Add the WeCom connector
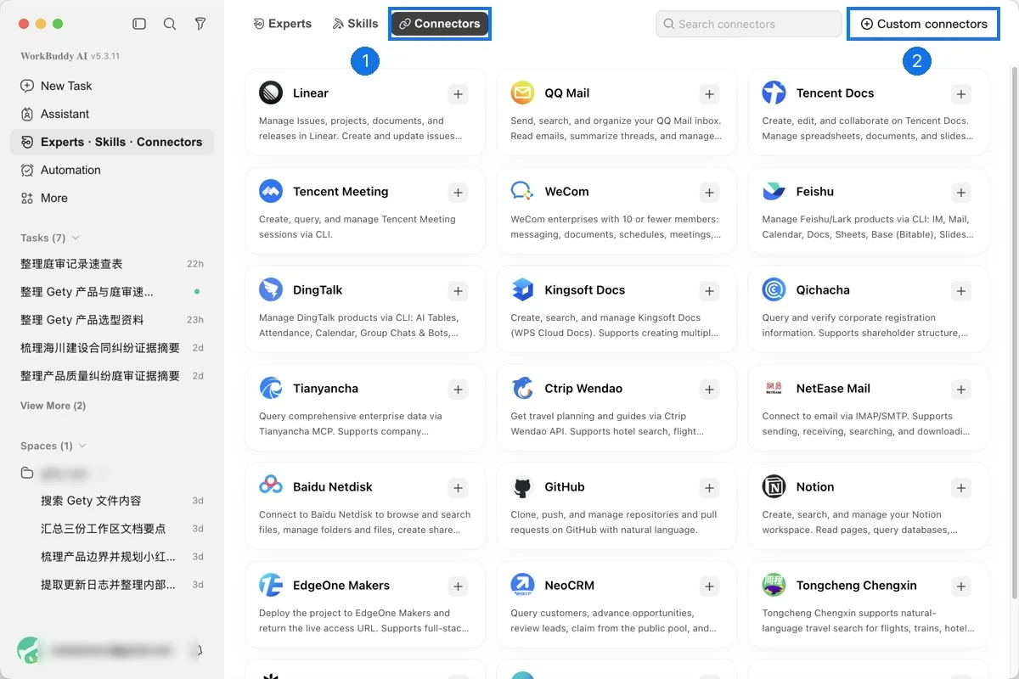Image resolution: width=1019 pixels, height=679 pixels. tap(710, 193)
